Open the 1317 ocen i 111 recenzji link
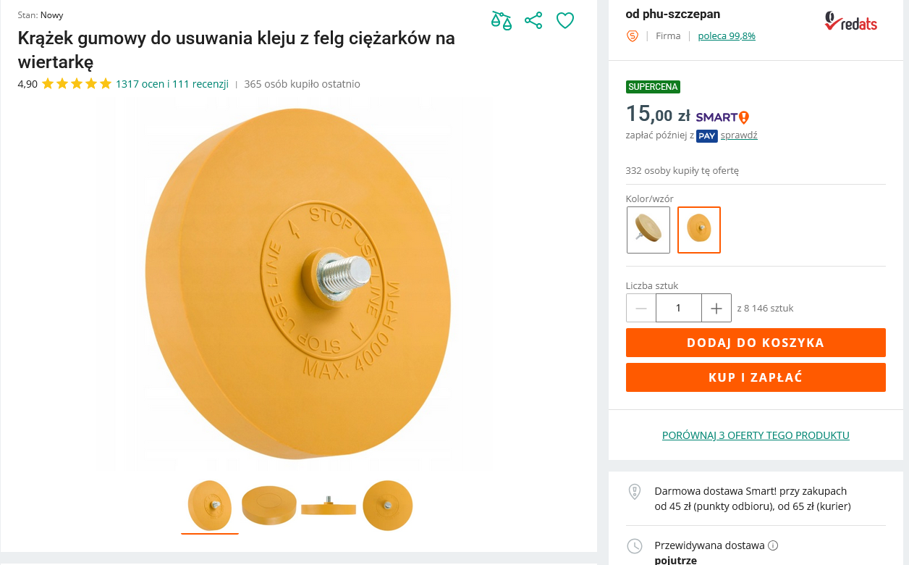The width and height of the screenshot is (909, 565). 172,84
